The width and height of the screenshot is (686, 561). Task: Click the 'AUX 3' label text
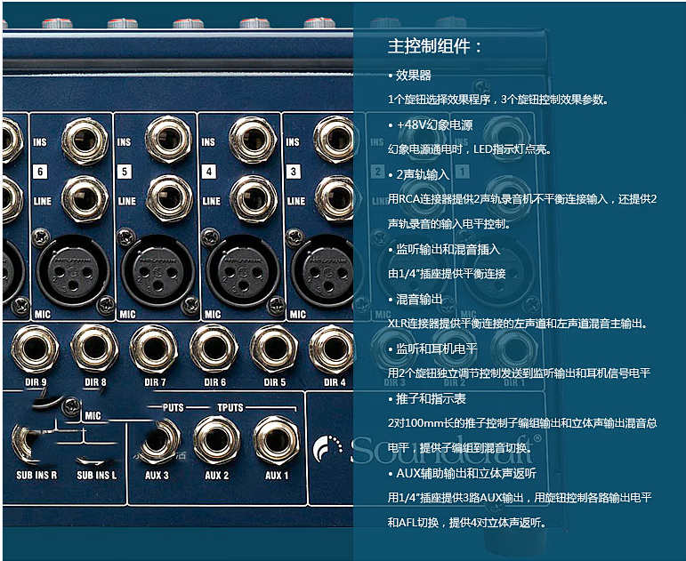[157, 476]
